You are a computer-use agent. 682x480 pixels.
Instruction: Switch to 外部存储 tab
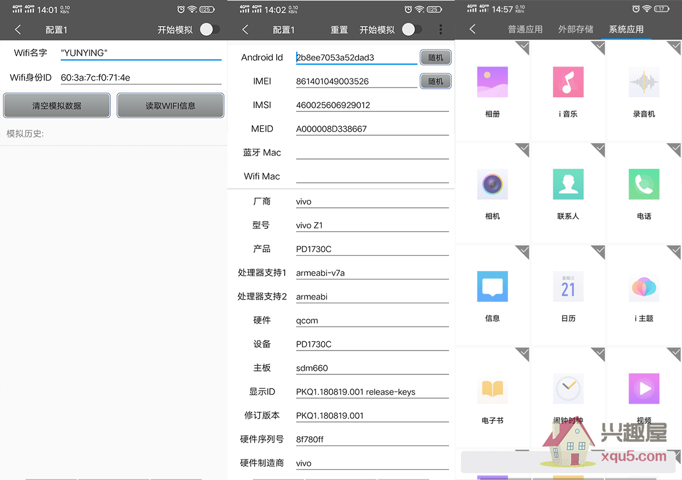[x=576, y=30]
